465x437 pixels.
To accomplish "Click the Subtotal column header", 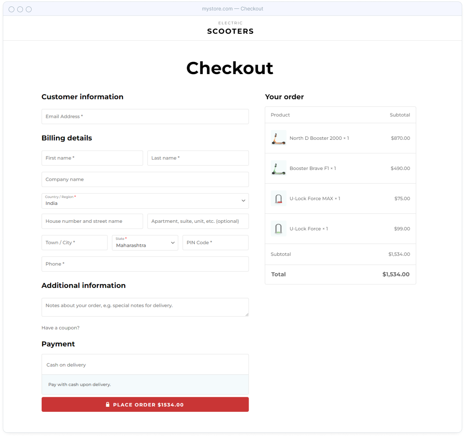I will click(x=400, y=115).
